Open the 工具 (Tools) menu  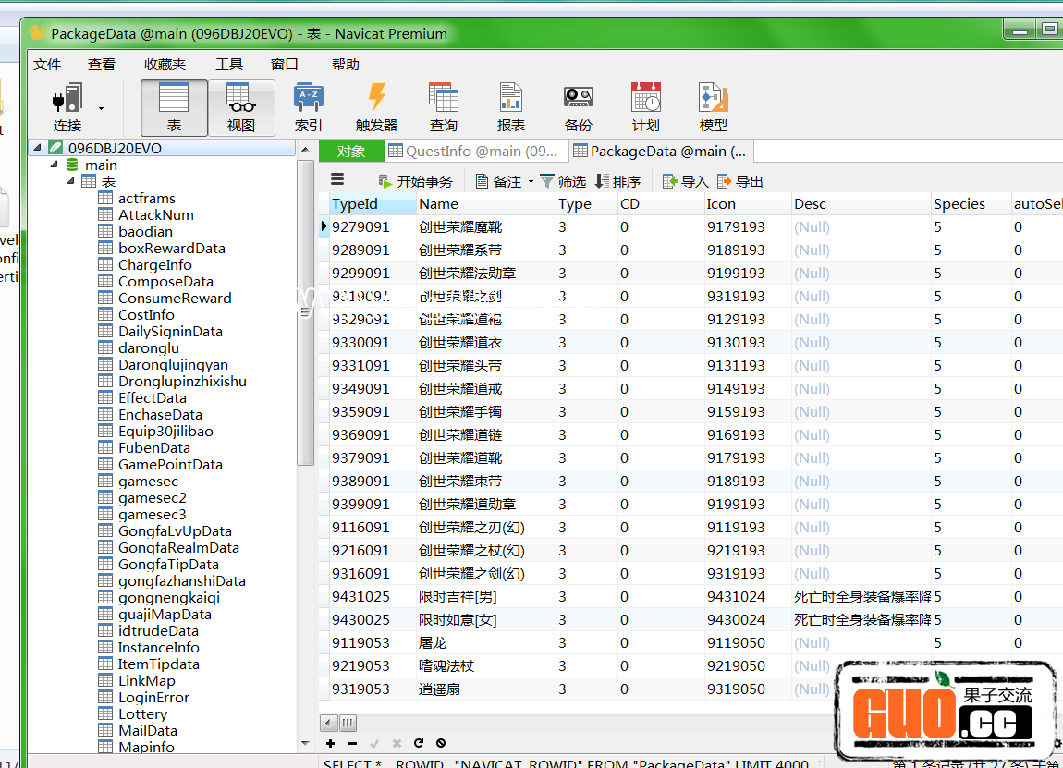[x=229, y=64]
